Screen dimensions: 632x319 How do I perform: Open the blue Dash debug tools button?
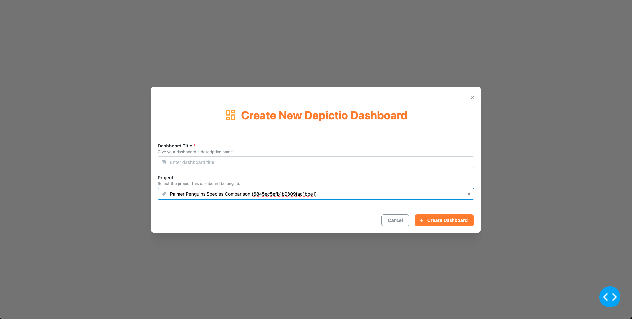[610, 297]
